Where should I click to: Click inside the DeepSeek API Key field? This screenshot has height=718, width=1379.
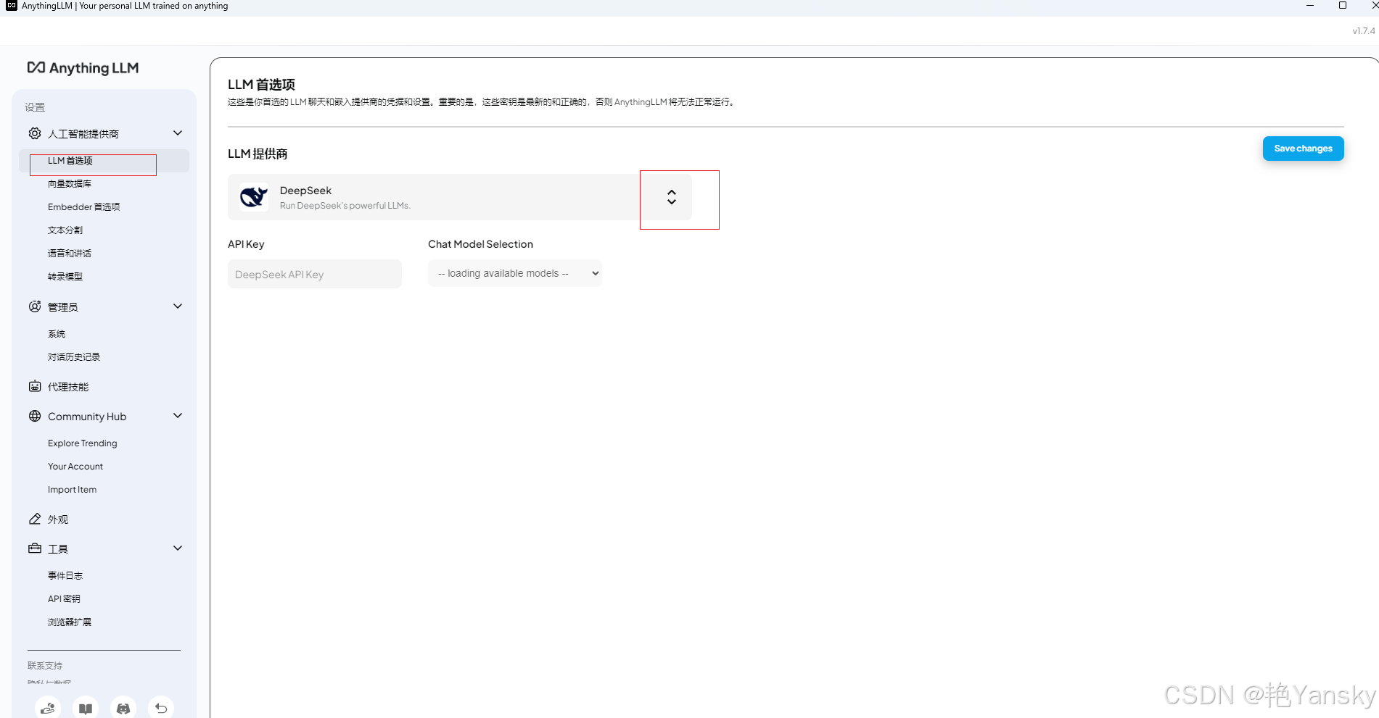coord(314,274)
